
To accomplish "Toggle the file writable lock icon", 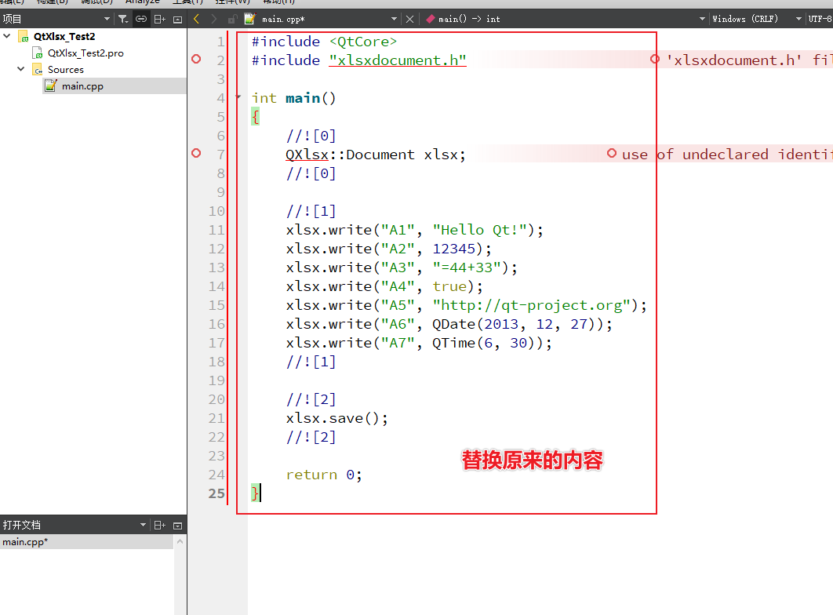I will [x=232, y=19].
